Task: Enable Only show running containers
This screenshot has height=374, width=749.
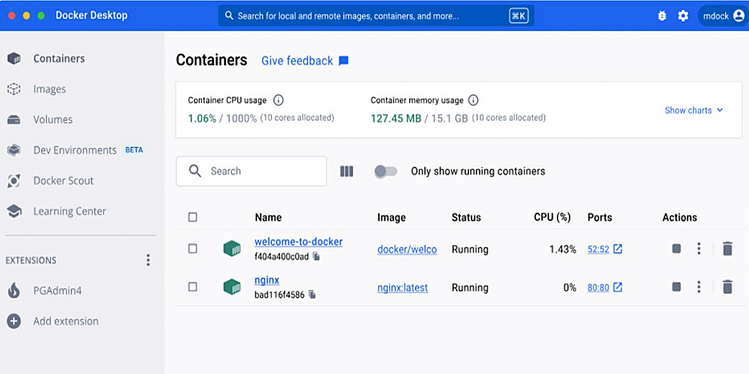Action: [386, 171]
